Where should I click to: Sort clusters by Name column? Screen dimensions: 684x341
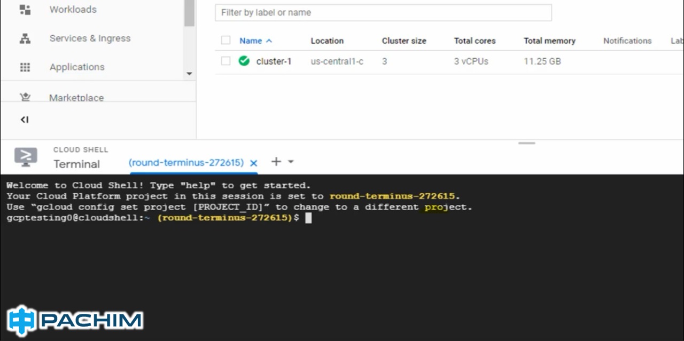[x=251, y=41]
